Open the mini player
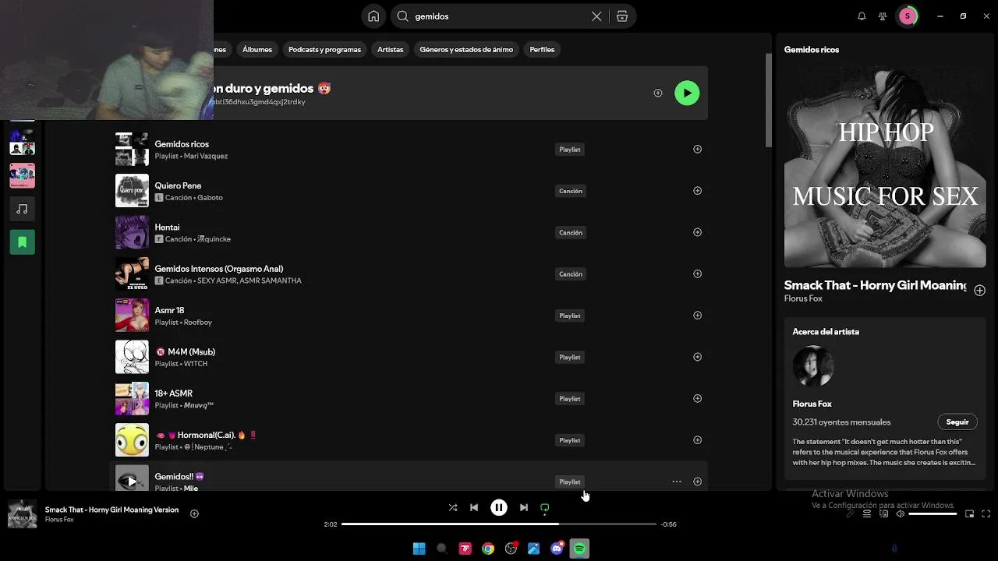The image size is (998, 561). click(970, 514)
